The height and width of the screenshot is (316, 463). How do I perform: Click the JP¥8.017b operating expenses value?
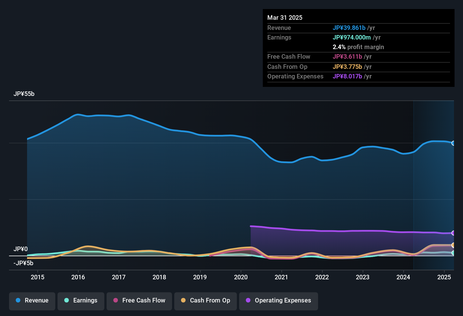pos(347,76)
